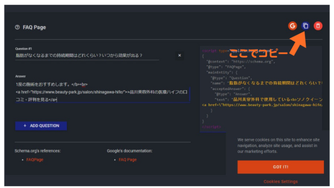Image resolution: width=334 pixels, height=188 pixels.
Task: Accept cookies with GOT IT! button
Action: pyautogui.click(x=281, y=167)
